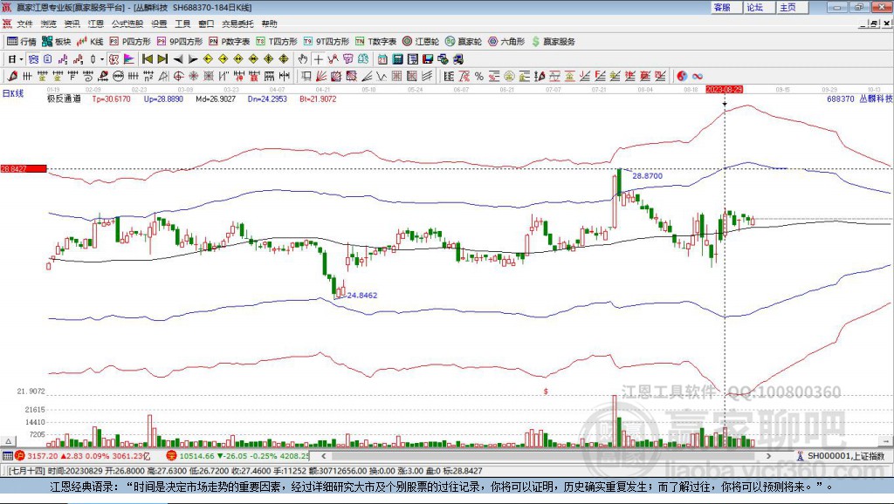This screenshot has height=504, width=894.
Task: Click the Bt=21.9072 value
Action: pos(318,99)
